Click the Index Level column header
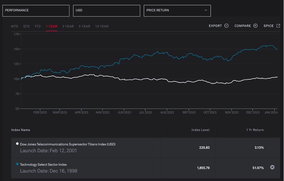Image resolution: width=284 pixels, height=181 pixels. pos(200,130)
